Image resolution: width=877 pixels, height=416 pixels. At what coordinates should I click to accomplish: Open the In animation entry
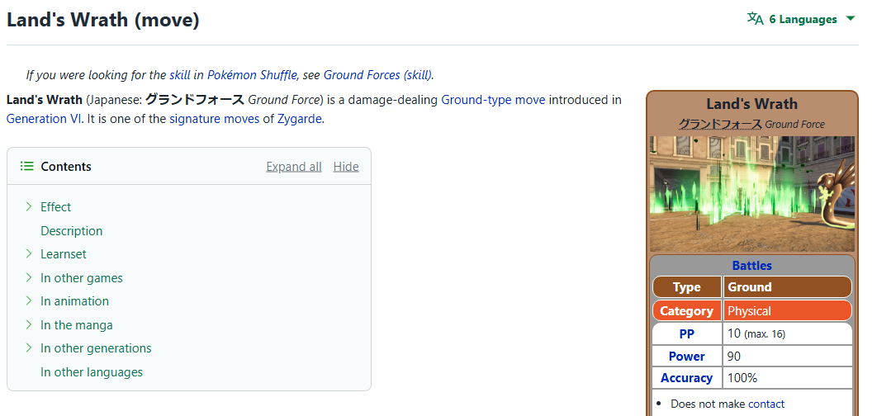click(x=74, y=300)
